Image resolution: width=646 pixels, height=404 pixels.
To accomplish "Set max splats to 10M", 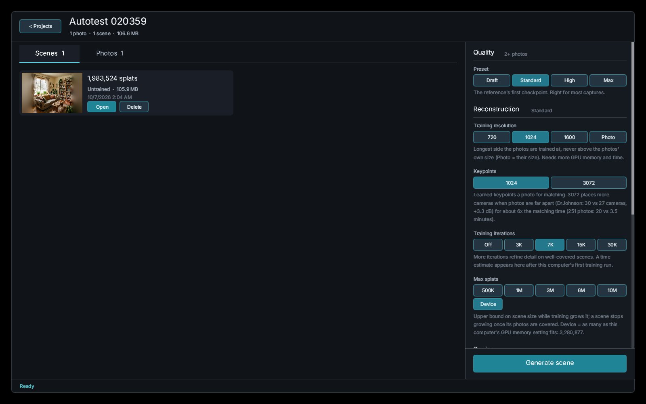I will coord(612,290).
